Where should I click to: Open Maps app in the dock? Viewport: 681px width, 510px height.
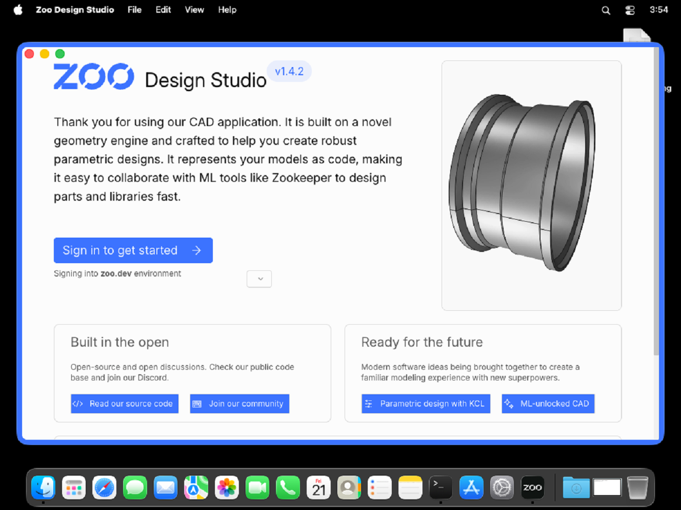[x=196, y=487]
